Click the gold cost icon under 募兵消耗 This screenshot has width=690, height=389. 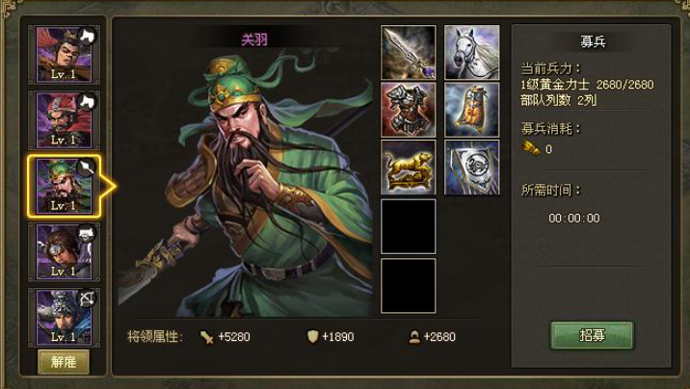(531, 148)
